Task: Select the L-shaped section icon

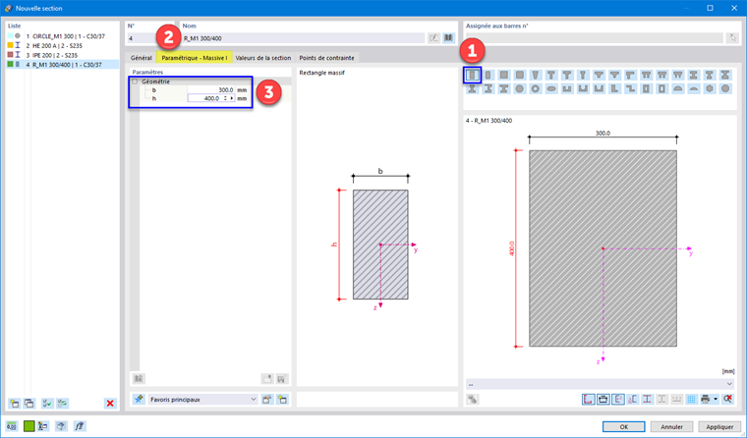Action: coord(614,88)
